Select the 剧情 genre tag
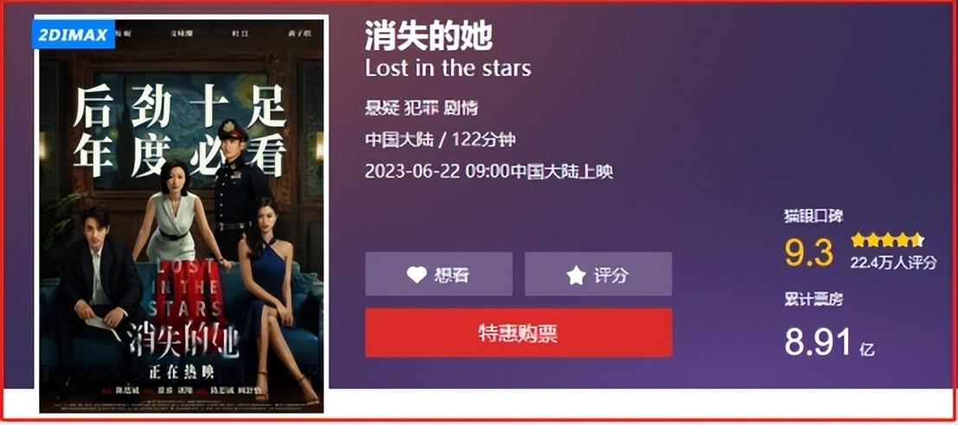This screenshot has height=425, width=958. [461, 109]
